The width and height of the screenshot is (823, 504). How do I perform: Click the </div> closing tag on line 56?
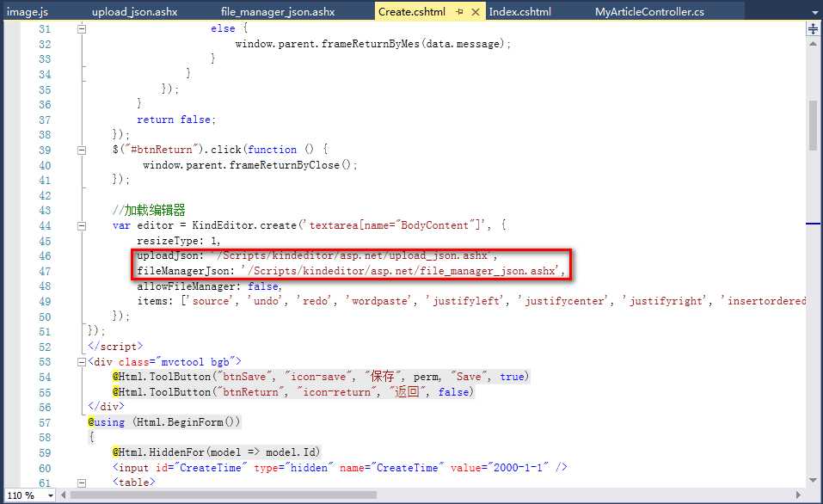tap(106, 407)
